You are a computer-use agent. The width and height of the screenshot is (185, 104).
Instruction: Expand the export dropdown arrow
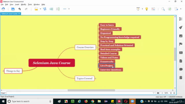click(x=181, y=9)
